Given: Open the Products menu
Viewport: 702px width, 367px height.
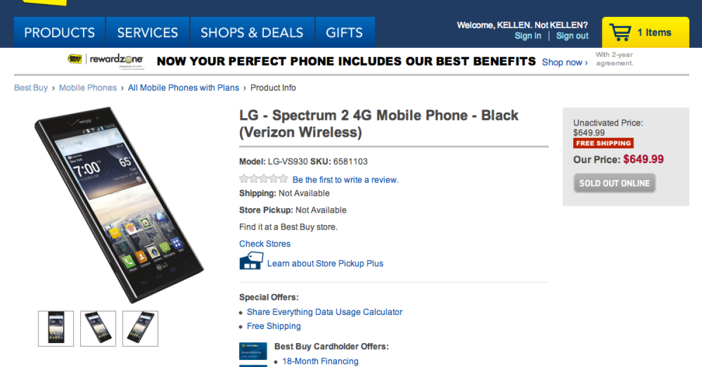Looking at the screenshot, I should [59, 33].
